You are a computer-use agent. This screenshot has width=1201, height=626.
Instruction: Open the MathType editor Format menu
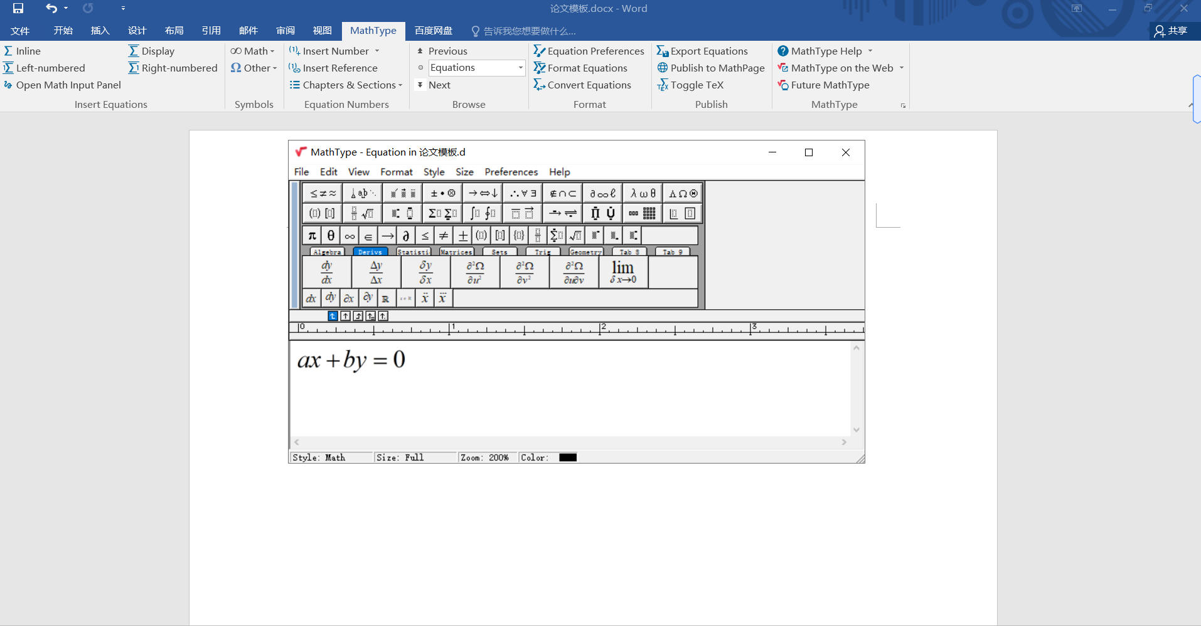click(397, 172)
